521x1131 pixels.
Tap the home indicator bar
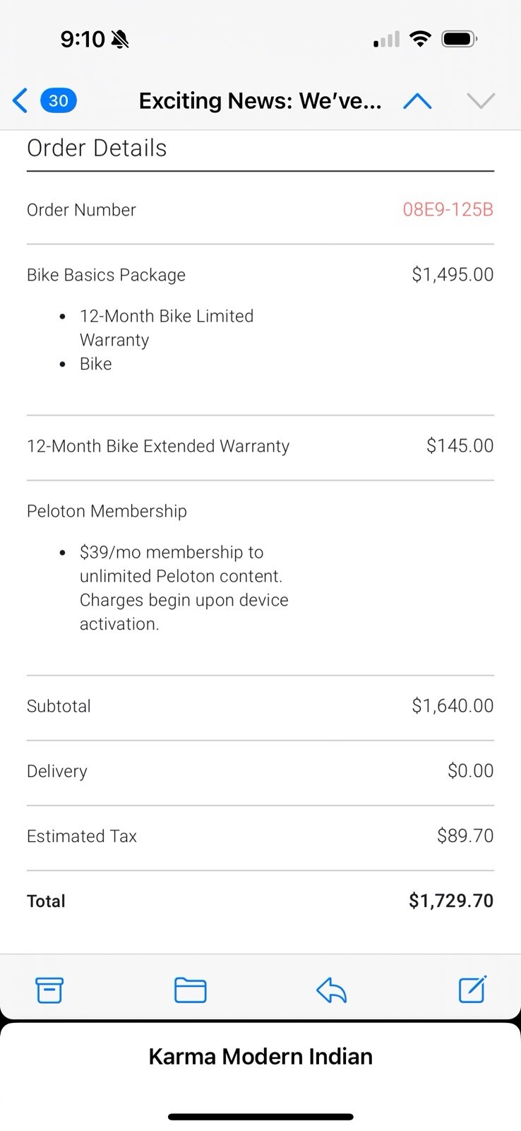[260, 1117]
